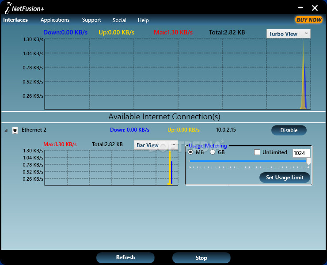Click the usage limit field showing 1024

pos(301,153)
